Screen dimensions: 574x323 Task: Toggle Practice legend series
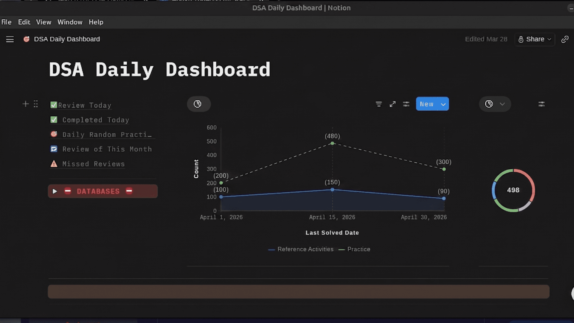click(x=354, y=249)
